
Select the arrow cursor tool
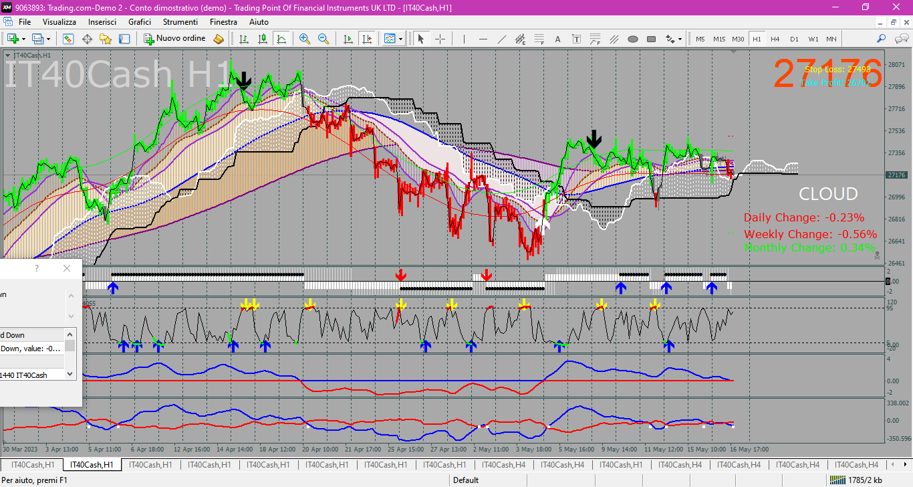pos(421,39)
